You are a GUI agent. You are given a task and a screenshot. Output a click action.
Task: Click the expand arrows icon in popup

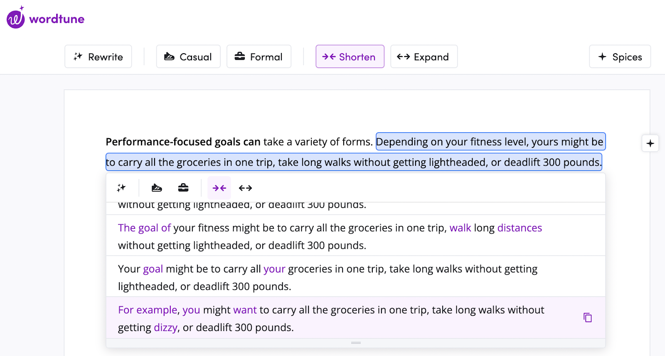coord(245,188)
